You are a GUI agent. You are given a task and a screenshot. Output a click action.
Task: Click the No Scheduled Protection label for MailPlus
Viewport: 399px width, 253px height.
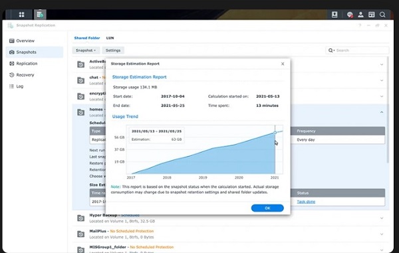pos(132,231)
